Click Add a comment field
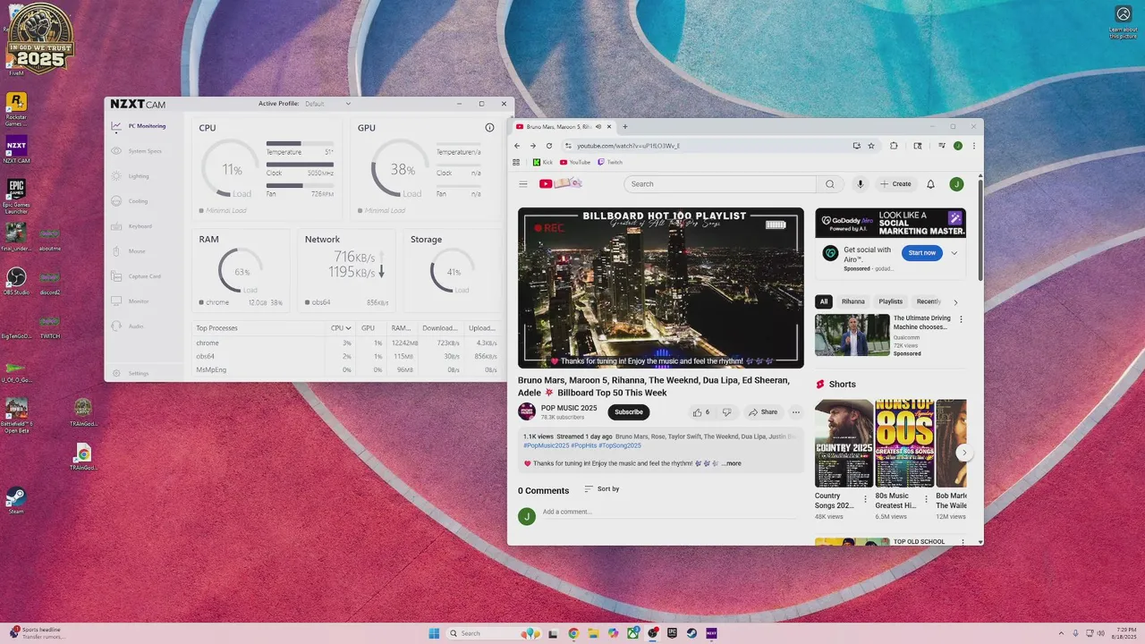The width and height of the screenshot is (1145, 644). (671, 513)
